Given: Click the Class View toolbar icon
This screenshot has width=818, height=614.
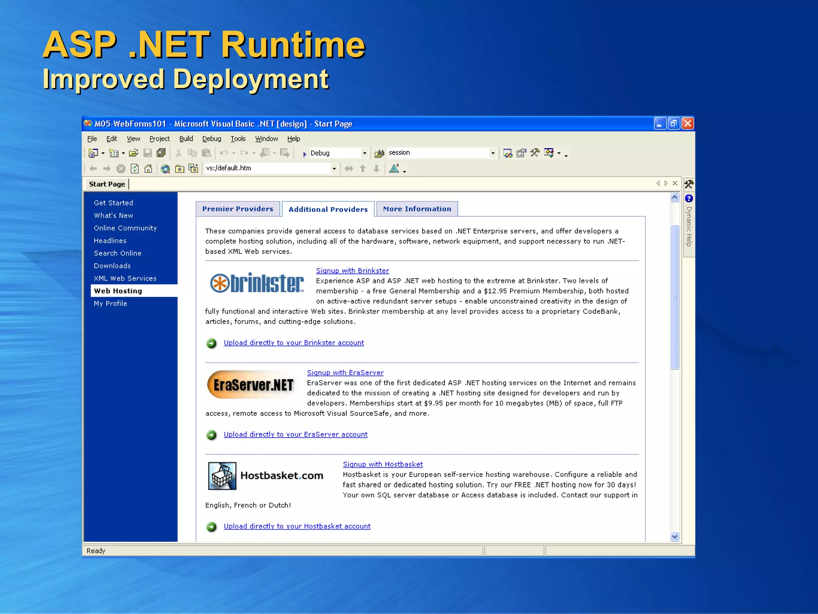Looking at the screenshot, I should 549,153.
